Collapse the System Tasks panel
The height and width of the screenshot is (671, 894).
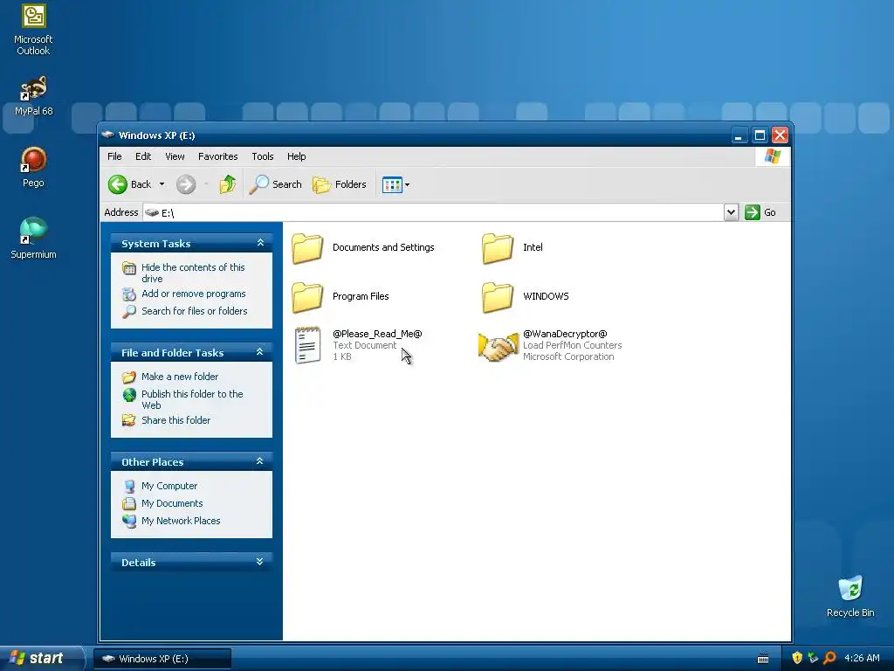point(260,243)
